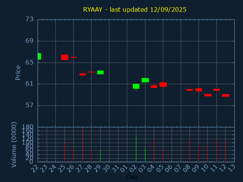Viewport: 243px width, 182px height.
Task: Click the red candlestick for day 05
Action: click(163, 84)
